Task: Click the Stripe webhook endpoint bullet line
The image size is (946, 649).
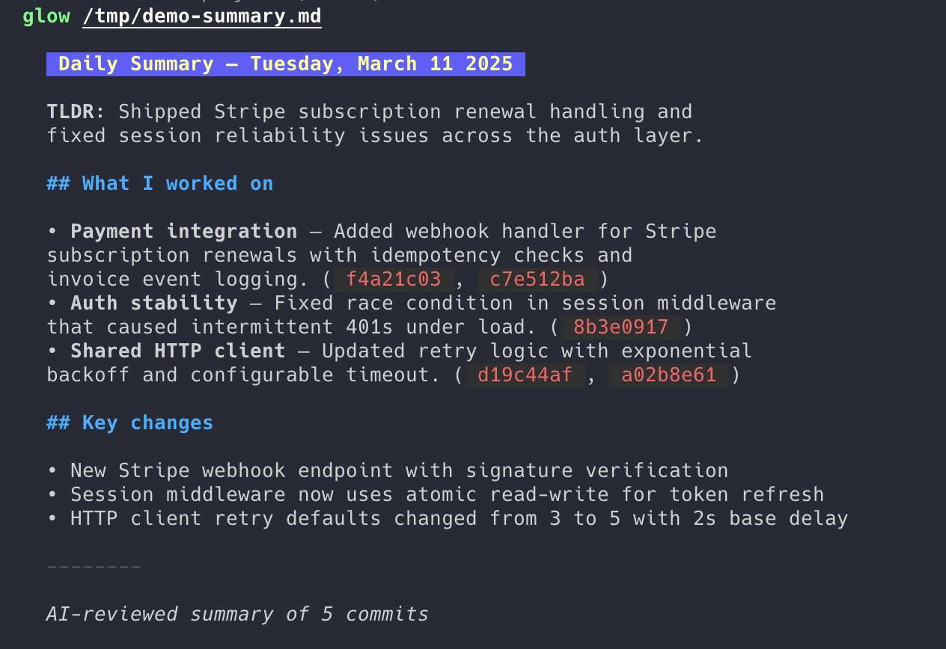Action: [x=399, y=470]
